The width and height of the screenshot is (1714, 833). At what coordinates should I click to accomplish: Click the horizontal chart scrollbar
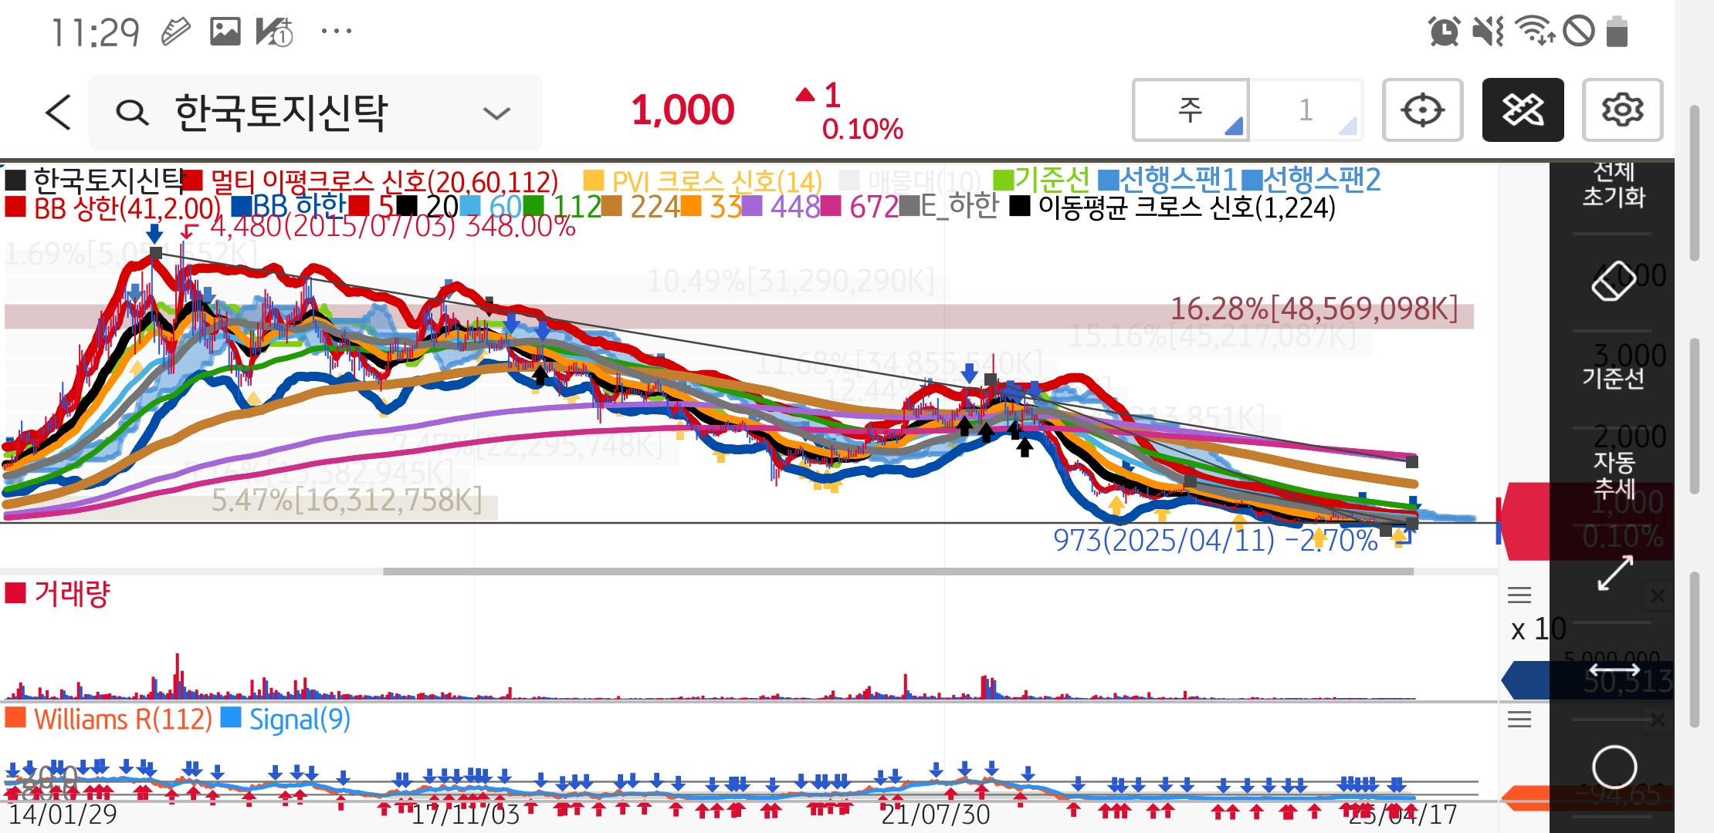[898, 572]
